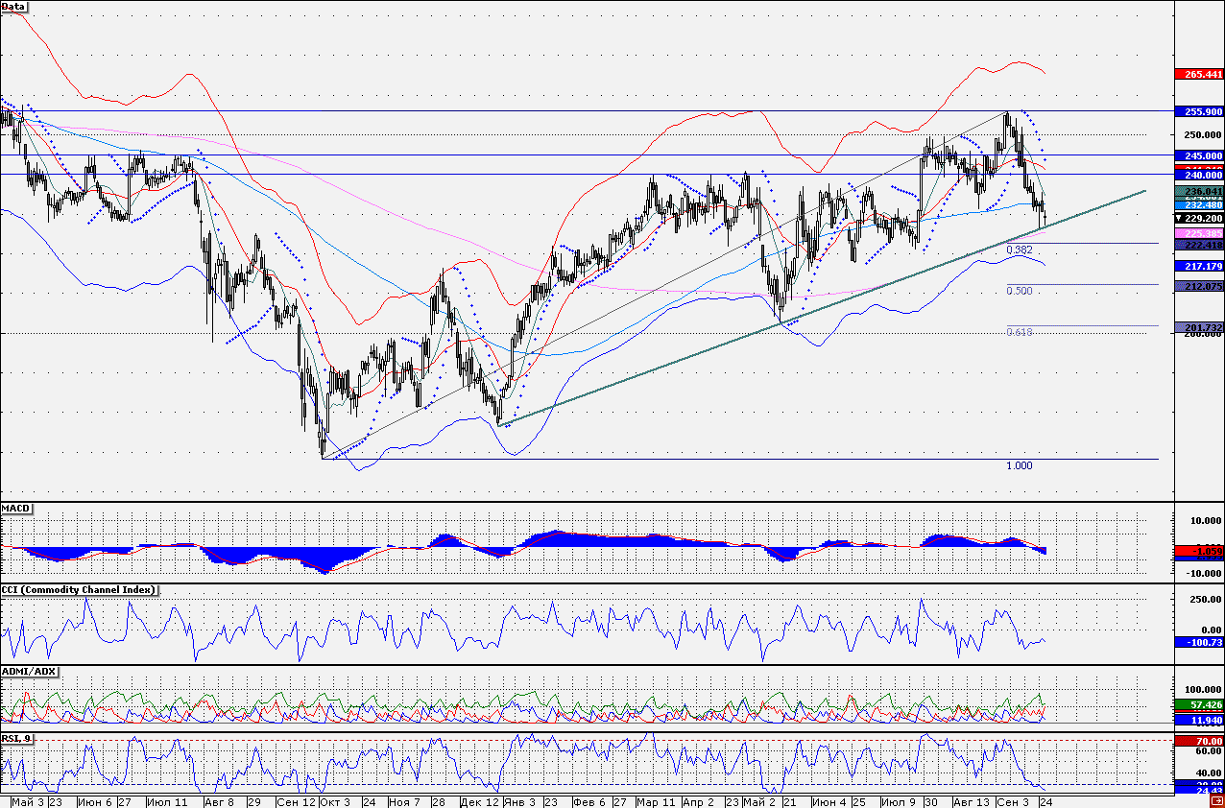Select the Data panel label
The width and height of the screenshot is (1225, 808).
pos(13,6)
